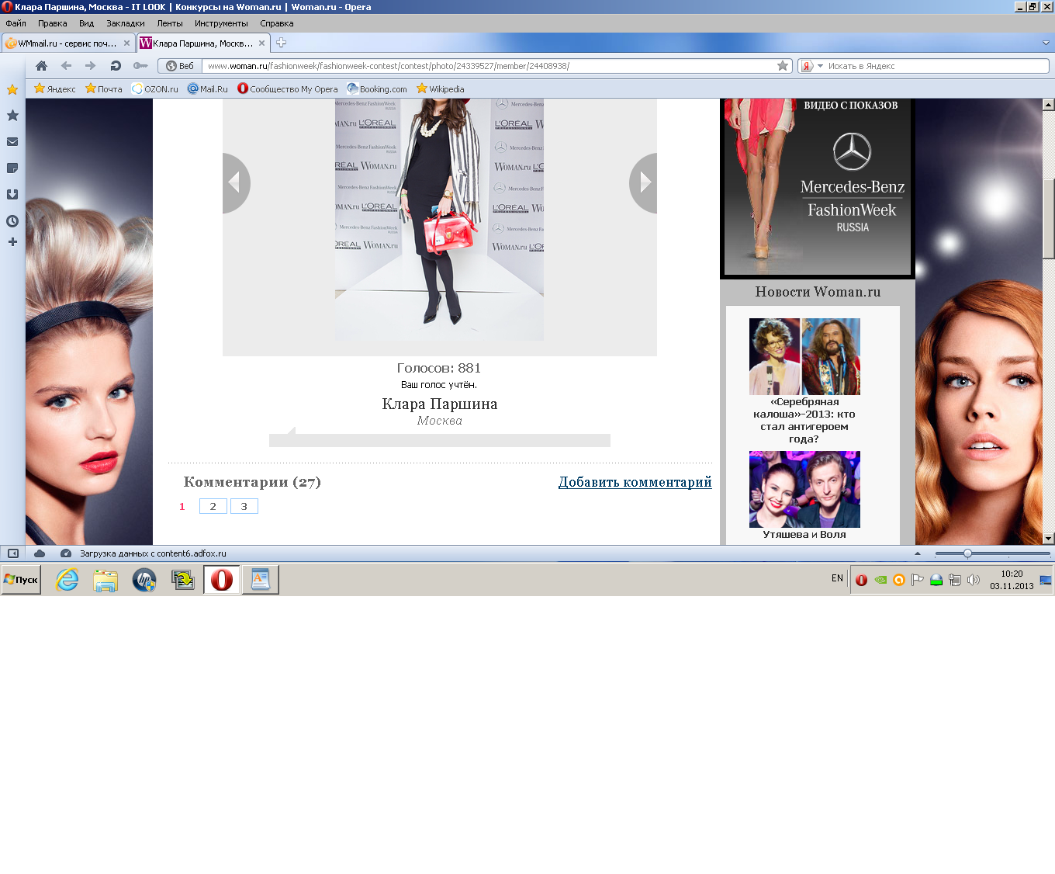
Task: Click the Nvidia icon in the system tray
Action: pyautogui.click(x=880, y=580)
